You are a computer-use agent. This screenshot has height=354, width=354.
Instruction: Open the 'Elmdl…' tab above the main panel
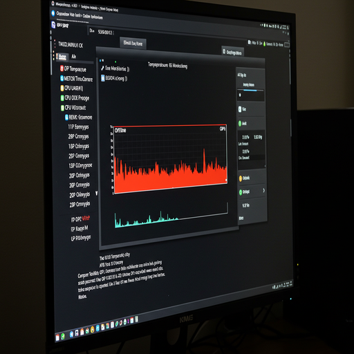tap(133, 43)
